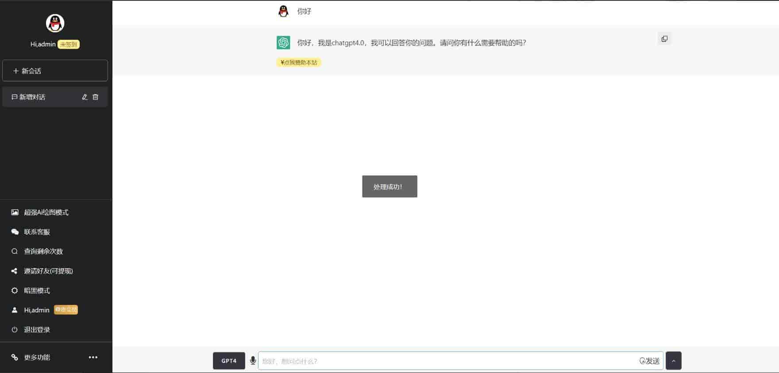Toggle 暗黑模式 dark mode
This screenshot has width=779, height=373.
pos(37,290)
